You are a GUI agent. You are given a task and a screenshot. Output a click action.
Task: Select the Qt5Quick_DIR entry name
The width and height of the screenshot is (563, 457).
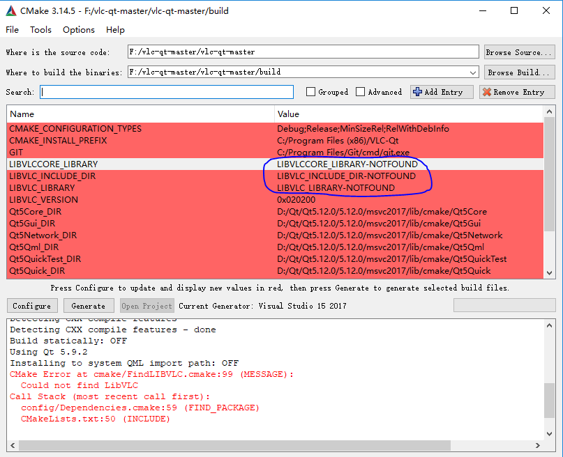pyautogui.click(x=38, y=270)
